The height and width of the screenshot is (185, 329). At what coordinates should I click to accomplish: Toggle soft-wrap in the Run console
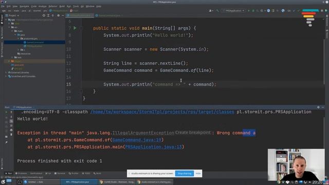pos(11,121)
